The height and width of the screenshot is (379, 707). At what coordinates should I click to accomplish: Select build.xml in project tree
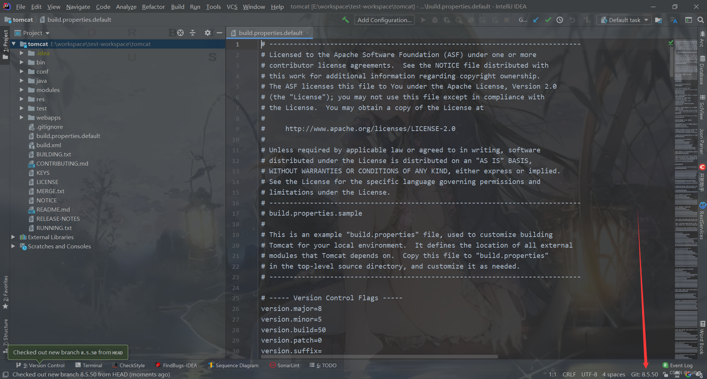pyautogui.click(x=49, y=145)
